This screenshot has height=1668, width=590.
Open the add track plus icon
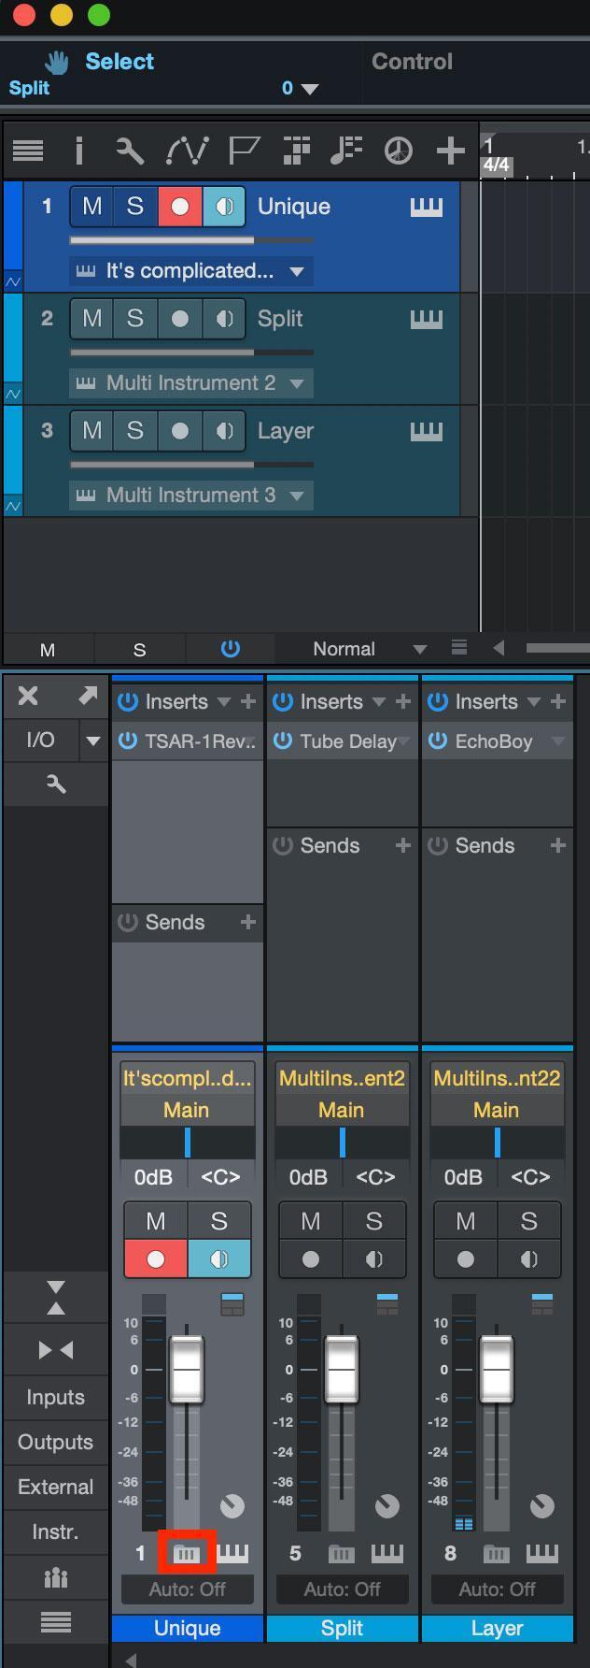[x=451, y=150]
